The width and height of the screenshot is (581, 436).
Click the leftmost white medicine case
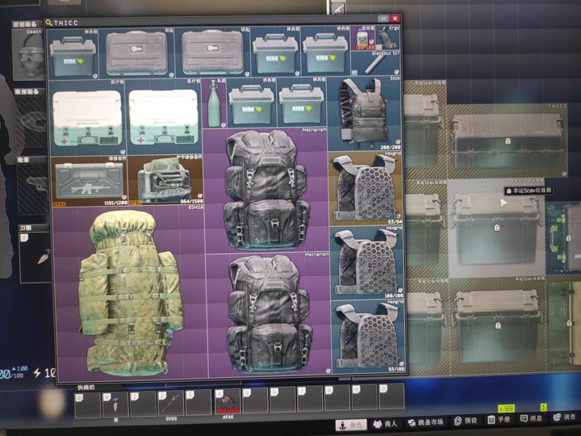coord(87,116)
